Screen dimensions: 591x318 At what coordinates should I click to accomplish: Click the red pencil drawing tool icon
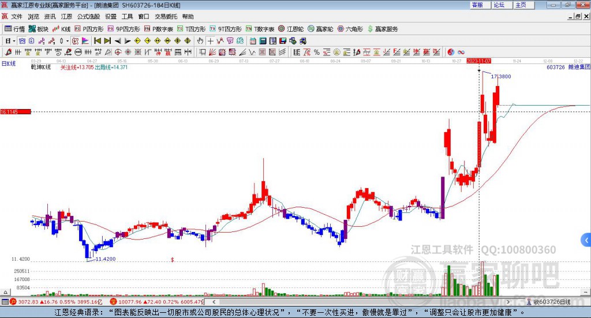point(8,53)
